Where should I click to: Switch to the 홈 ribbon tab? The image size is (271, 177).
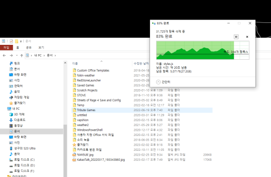point(18,48)
